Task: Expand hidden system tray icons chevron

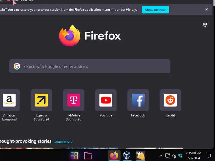Action: (161, 156)
